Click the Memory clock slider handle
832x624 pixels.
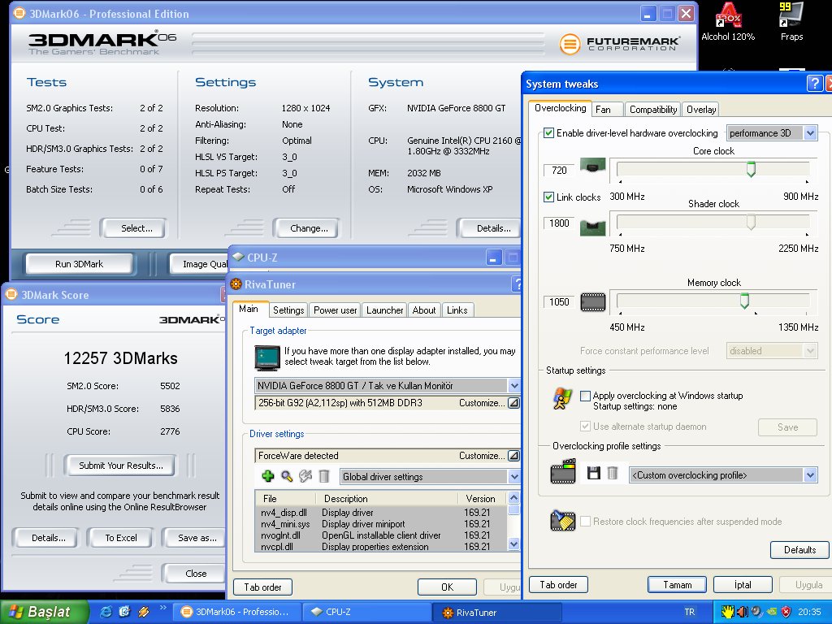[744, 301]
